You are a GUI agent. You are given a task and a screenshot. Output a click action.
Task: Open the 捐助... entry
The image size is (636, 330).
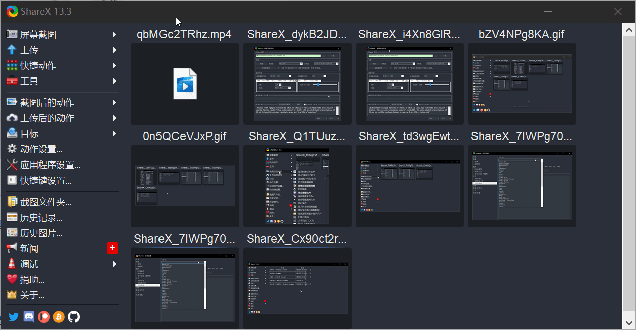62,279
